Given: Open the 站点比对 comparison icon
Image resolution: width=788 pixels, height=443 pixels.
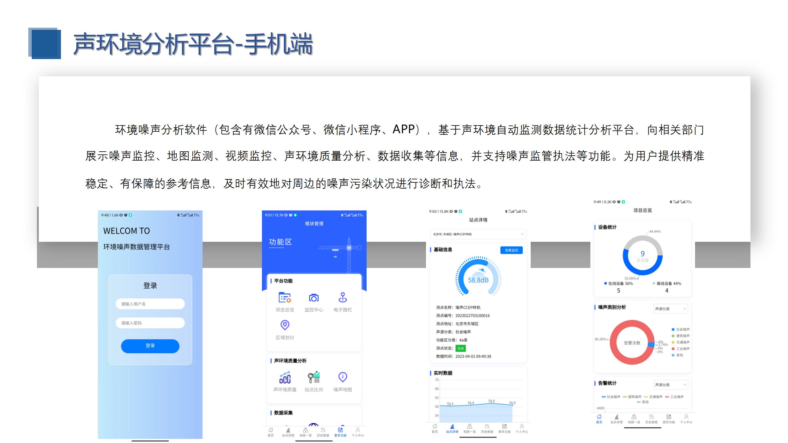Looking at the screenshot, I should [314, 377].
